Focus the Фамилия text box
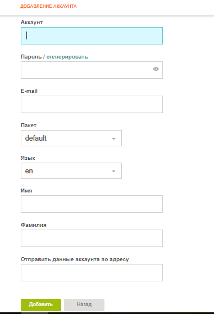This screenshot has height=314, width=214. 92,238
